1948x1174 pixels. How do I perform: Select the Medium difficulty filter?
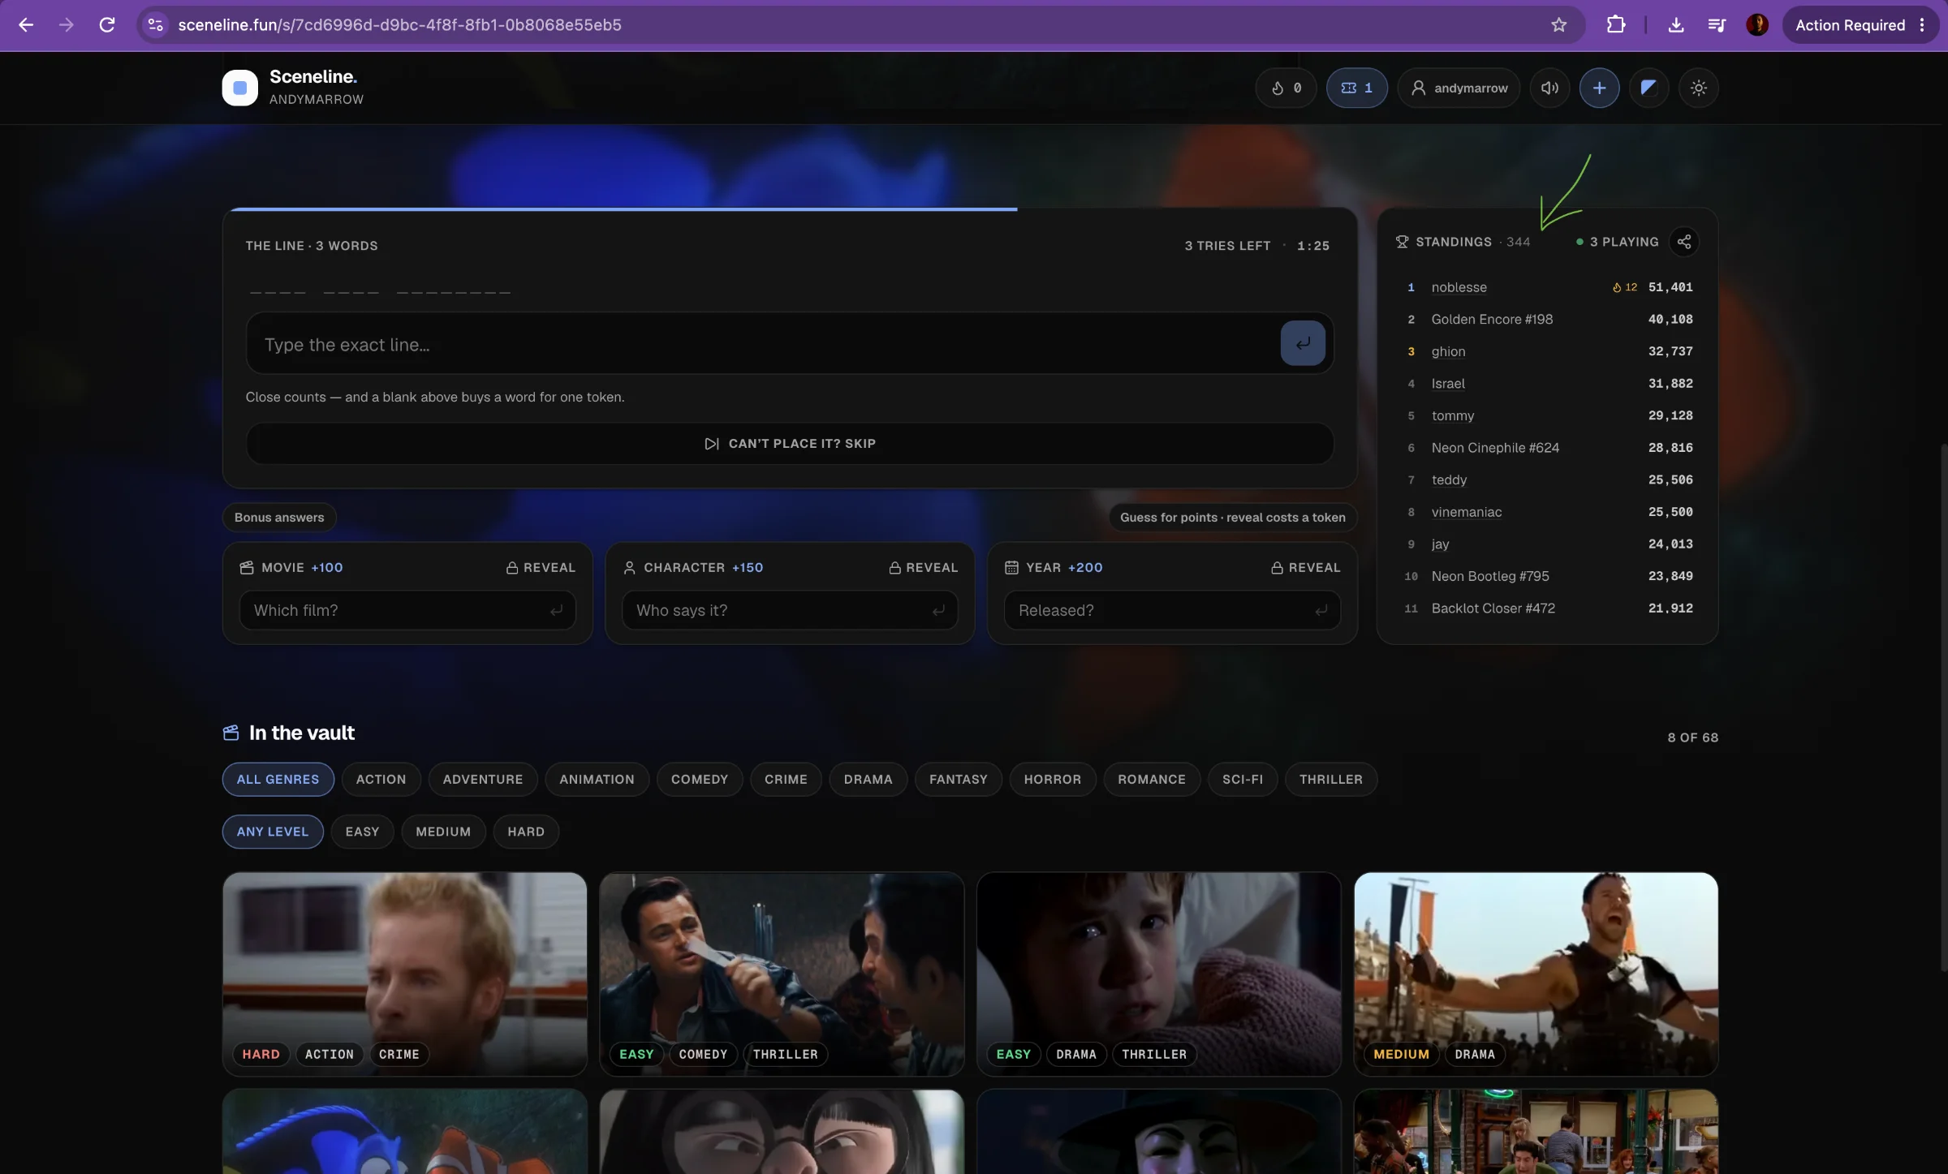(443, 832)
